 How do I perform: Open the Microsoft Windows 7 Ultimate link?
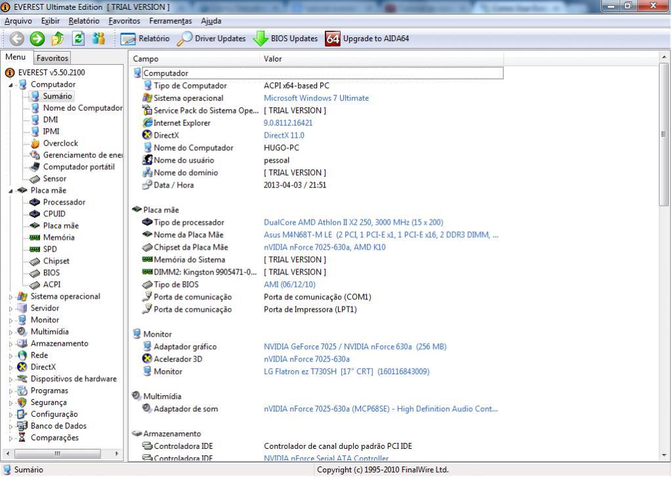(316, 98)
